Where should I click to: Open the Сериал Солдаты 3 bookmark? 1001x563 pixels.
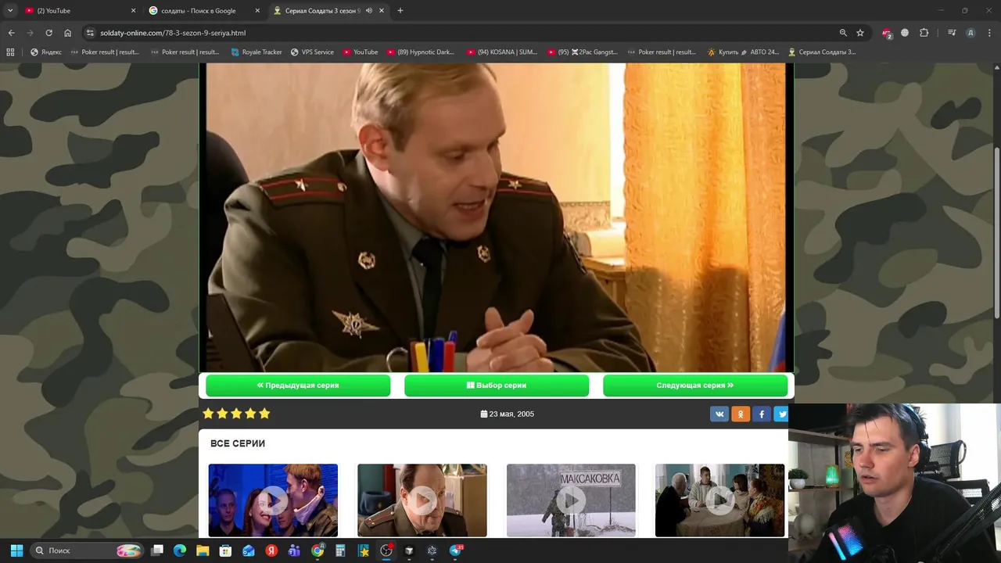[x=822, y=52]
